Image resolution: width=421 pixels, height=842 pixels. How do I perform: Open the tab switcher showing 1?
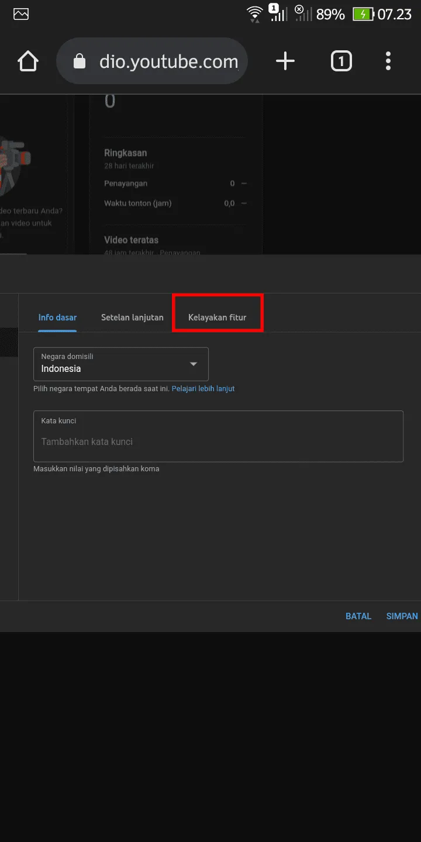click(x=341, y=61)
